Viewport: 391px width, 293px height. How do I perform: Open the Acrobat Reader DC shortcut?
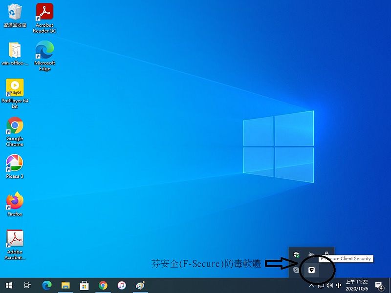tap(44, 18)
